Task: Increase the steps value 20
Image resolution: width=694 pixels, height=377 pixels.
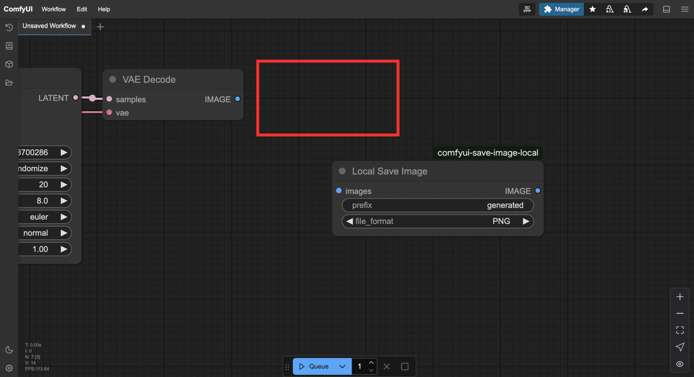Action: [x=64, y=185]
